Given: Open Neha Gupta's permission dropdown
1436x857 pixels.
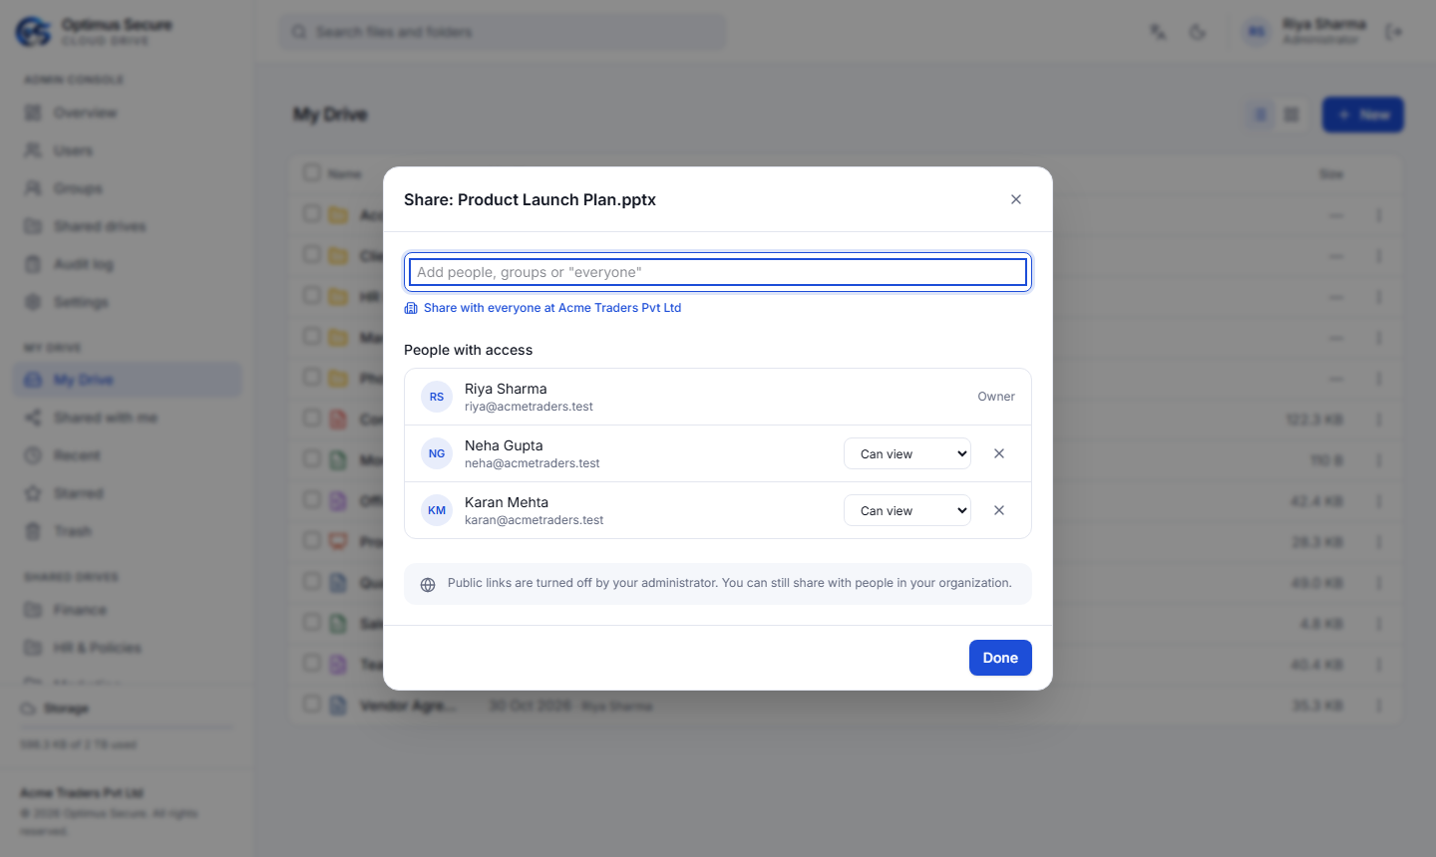Looking at the screenshot, I should 906,453.
